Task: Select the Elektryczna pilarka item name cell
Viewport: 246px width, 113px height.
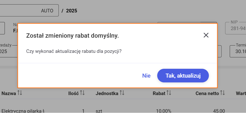Action: (23, 111)
